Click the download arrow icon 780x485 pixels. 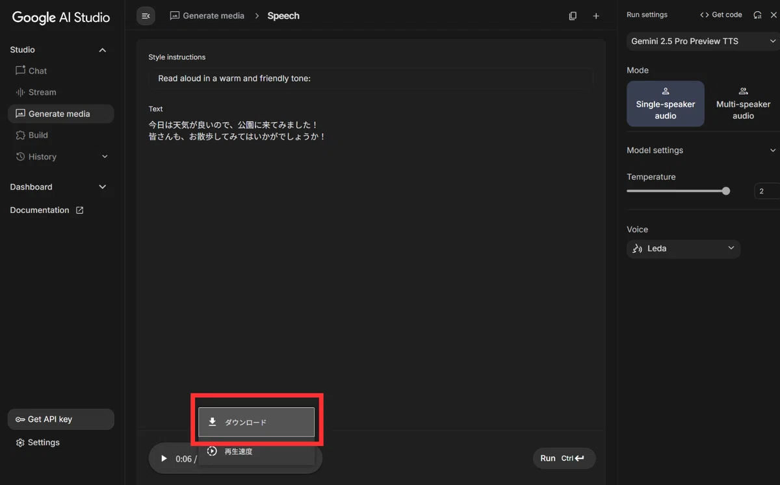[212, 422]
